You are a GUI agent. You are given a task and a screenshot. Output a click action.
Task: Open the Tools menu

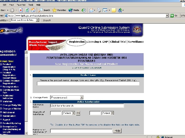coord(31,5)
